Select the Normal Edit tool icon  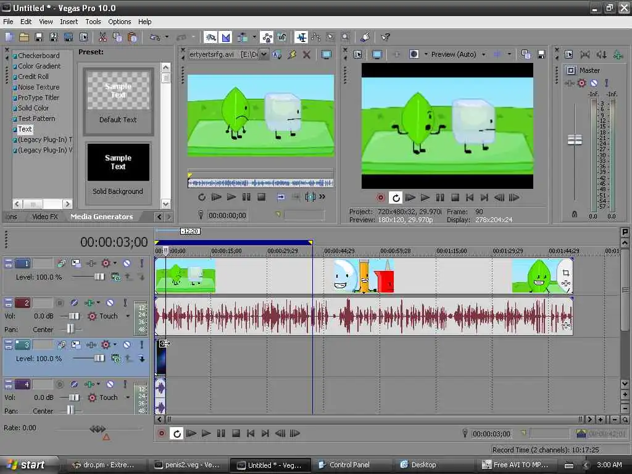301,38
